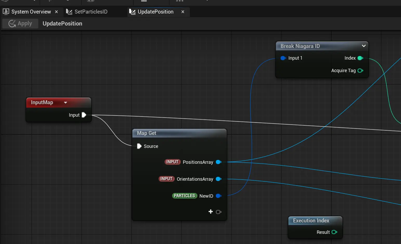This screenshot has height=244, width=401.
Task: Close the System Overview tab
Action: pyautogui.click(x=56, y=12)
